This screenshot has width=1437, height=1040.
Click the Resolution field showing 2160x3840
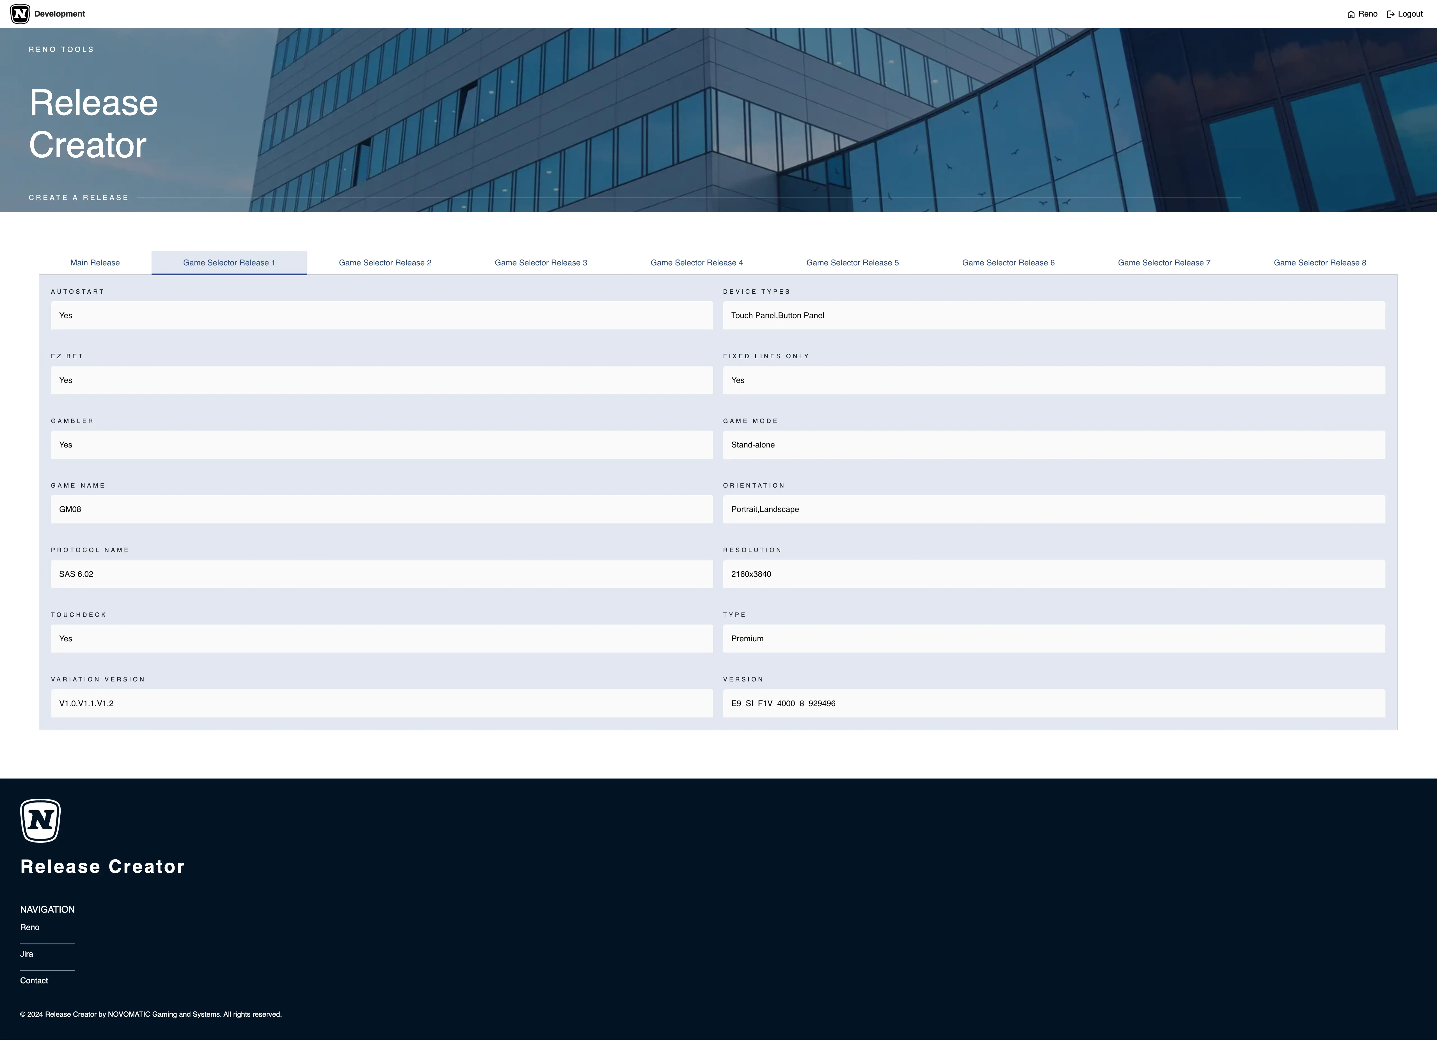click(x=1054, y=574)
